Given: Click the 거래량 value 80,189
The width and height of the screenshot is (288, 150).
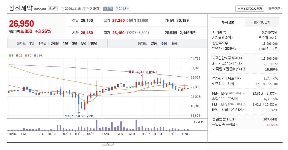Looking at the screenshot, I should tap(182, 20).
